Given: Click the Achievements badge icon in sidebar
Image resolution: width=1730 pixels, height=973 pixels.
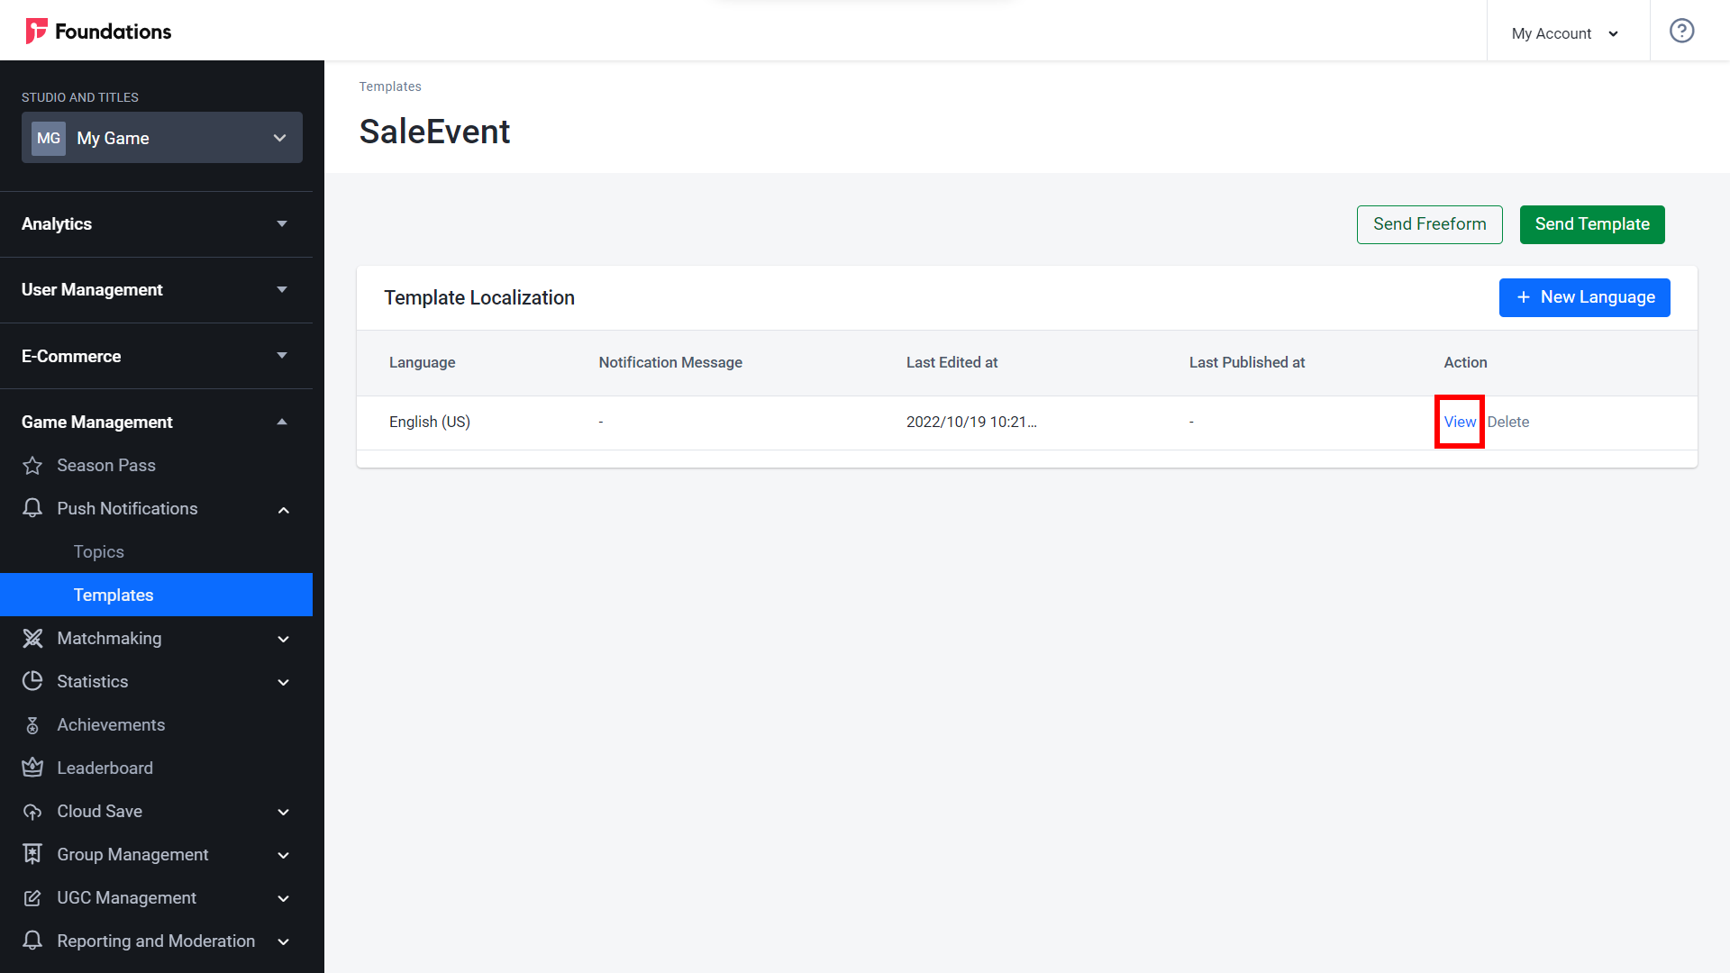Looking at the screenshot, I should 33,724.
